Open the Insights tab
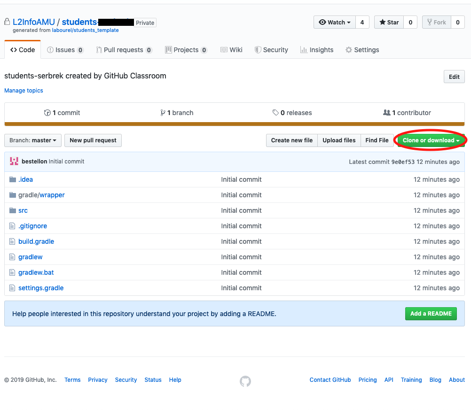 [x=317, y=50]
